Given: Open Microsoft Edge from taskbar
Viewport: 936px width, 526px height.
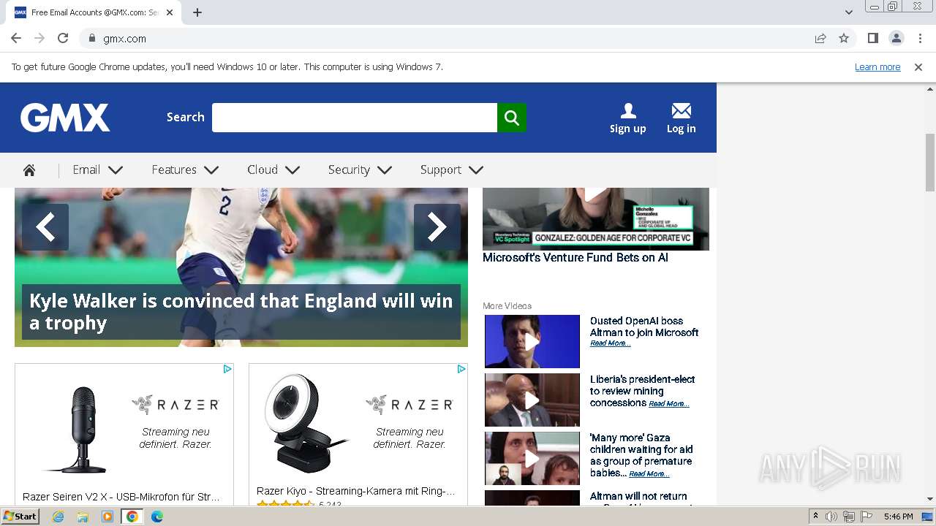Looking at the screenshot, I should [x=157, y=517].
